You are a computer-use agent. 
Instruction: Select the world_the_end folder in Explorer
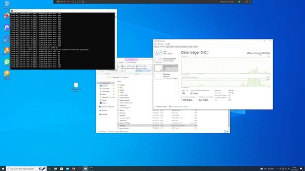(124, 98)
